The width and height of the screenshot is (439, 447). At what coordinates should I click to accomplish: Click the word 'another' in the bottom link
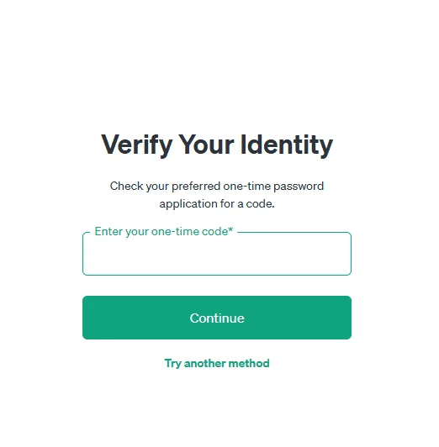pyautogui.click(x=204, y=363)
